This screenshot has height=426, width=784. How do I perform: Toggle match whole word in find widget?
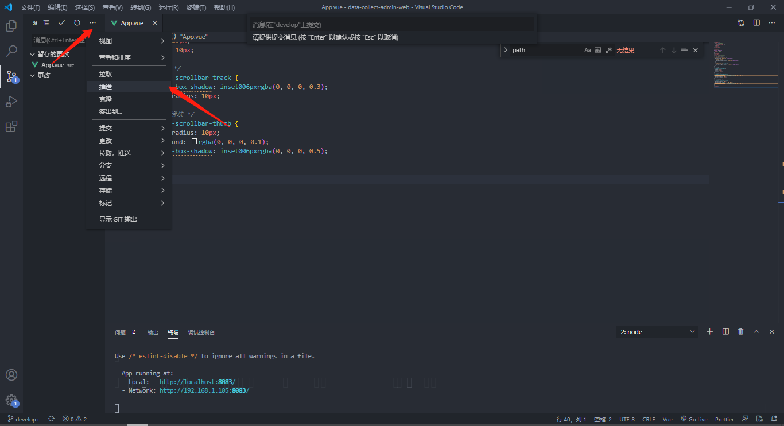click(x=598, y=51)
